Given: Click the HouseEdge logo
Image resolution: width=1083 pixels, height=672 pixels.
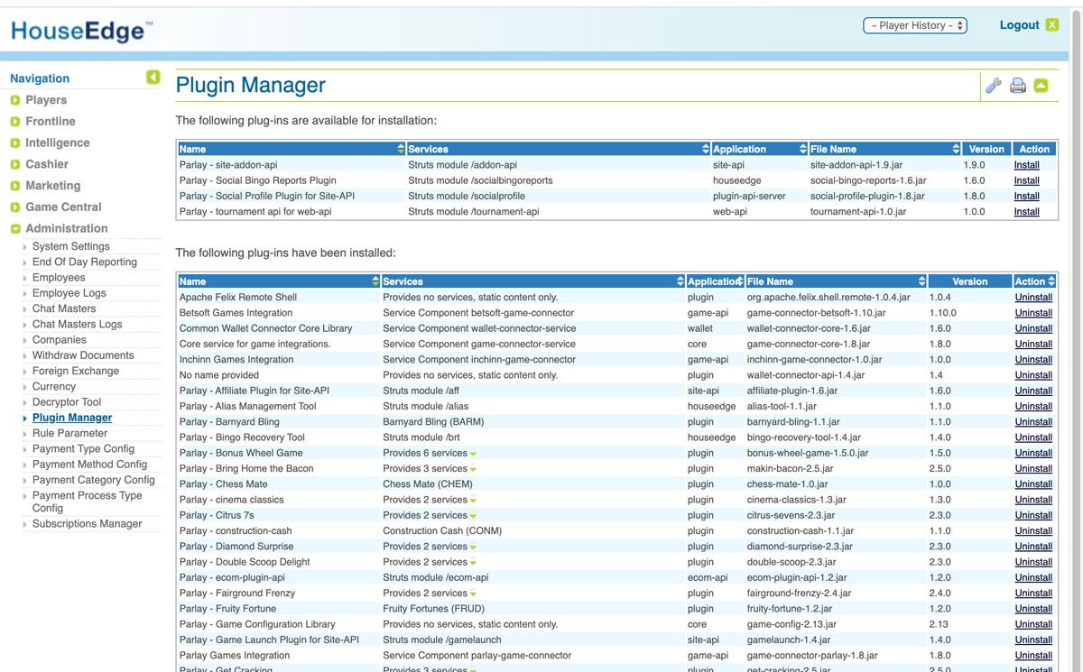Looking at the screenshot, I should (82, 32).
